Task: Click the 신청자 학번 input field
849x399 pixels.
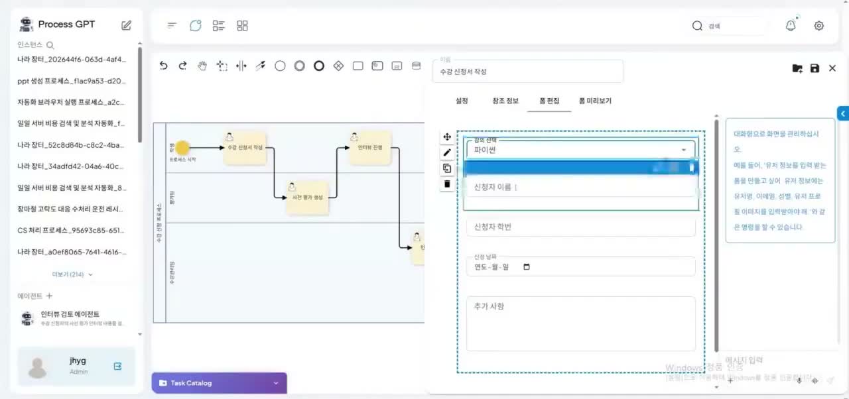Action: click(x=581, y=227)
